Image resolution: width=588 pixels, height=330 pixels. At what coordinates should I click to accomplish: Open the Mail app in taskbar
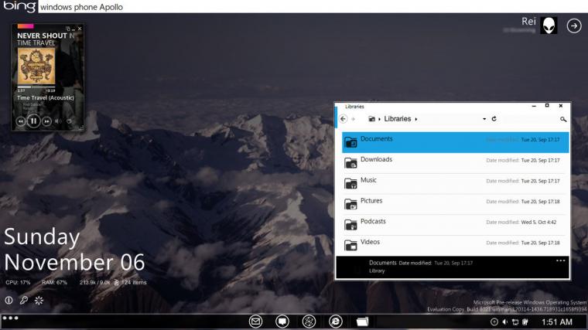click(x=255, y=321)
